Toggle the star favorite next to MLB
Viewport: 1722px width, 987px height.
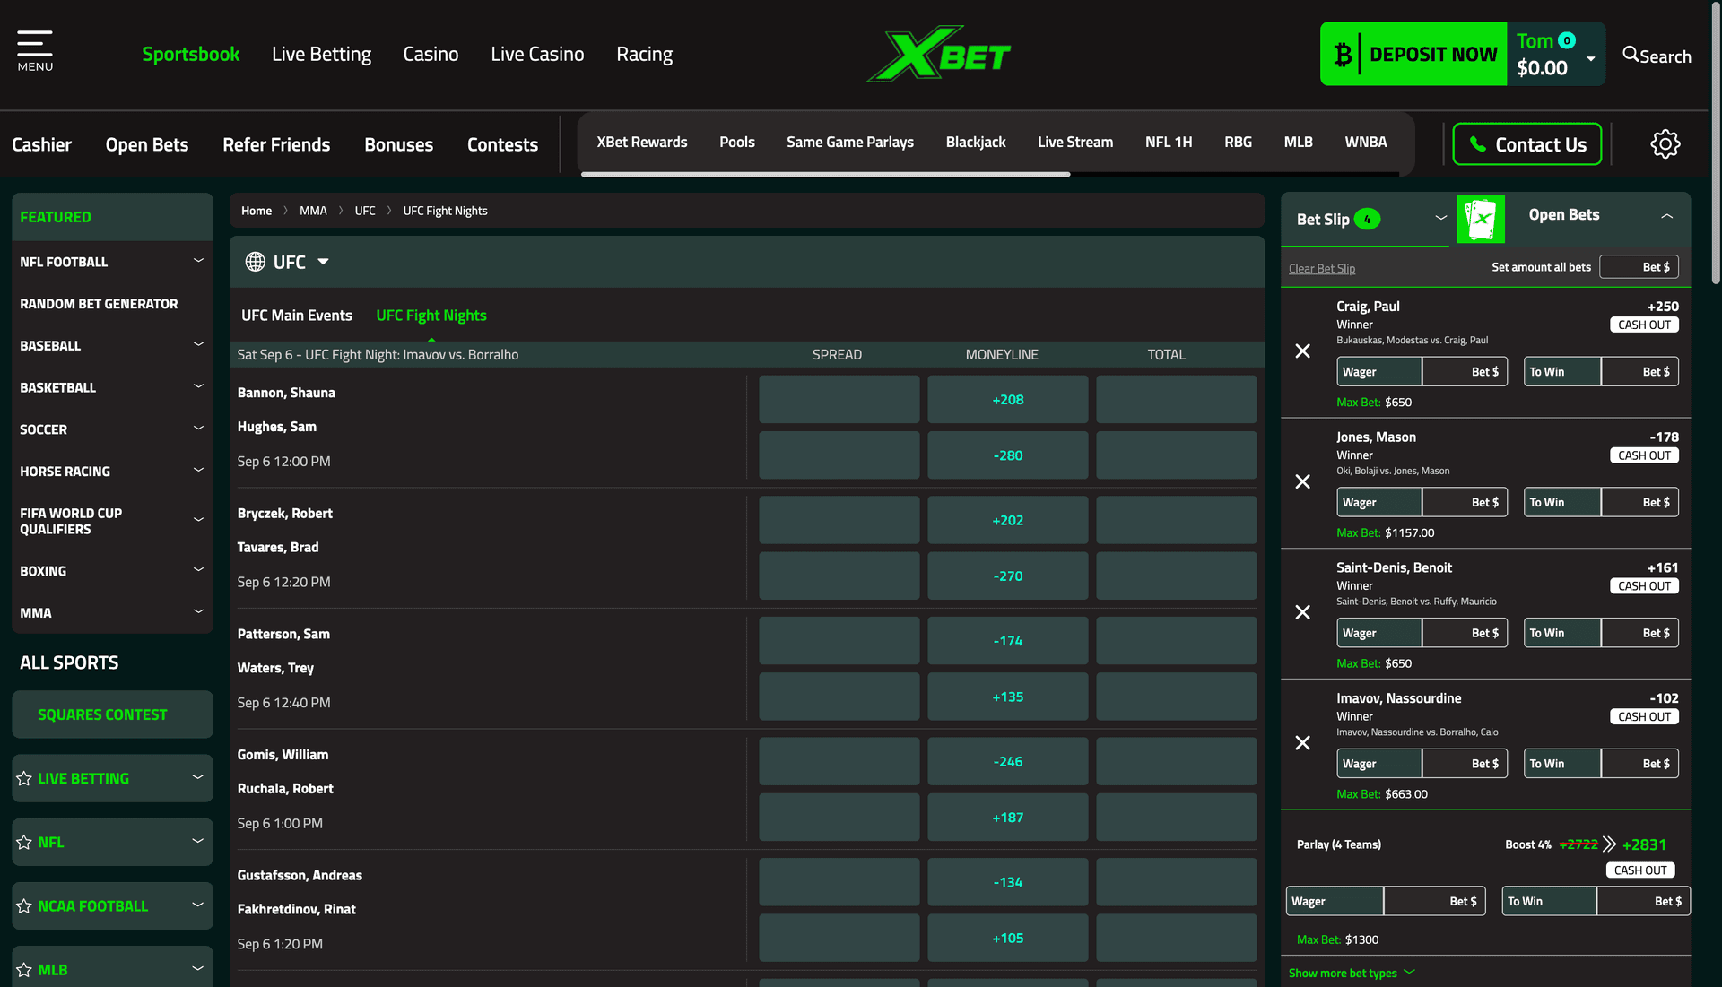pyautogui.click(x=23, y=969)
